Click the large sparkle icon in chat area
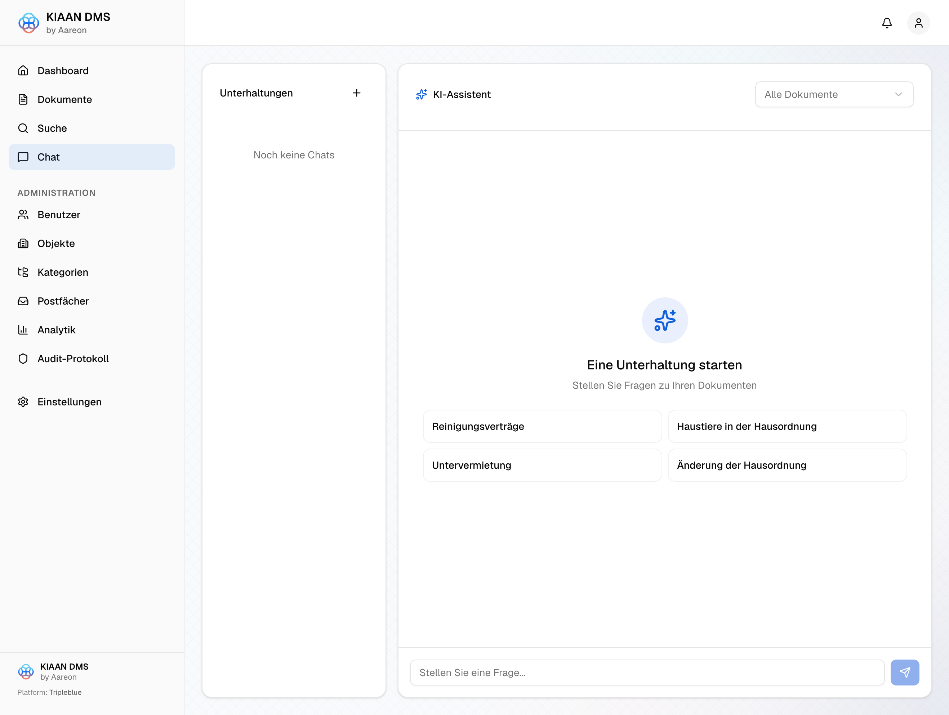This screenshot has height=715, width=949. click(665, 320)
